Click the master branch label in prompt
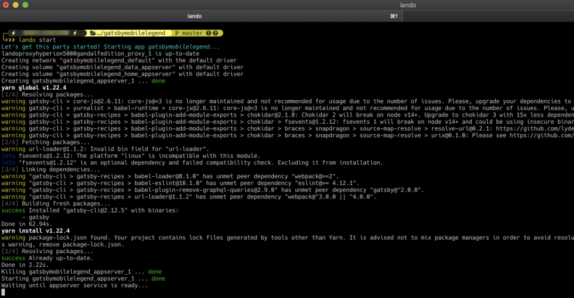The width and height of the screenshot is (574, 298). 192,33
